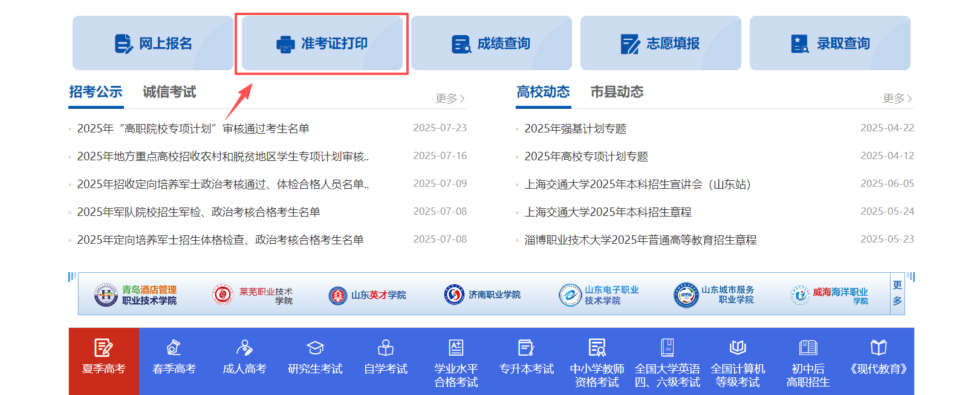Viewport: 971px width, 395px height.
Task: Click date 2025-04-12 in 高校动态 list
Action: [x=888, y=156]
